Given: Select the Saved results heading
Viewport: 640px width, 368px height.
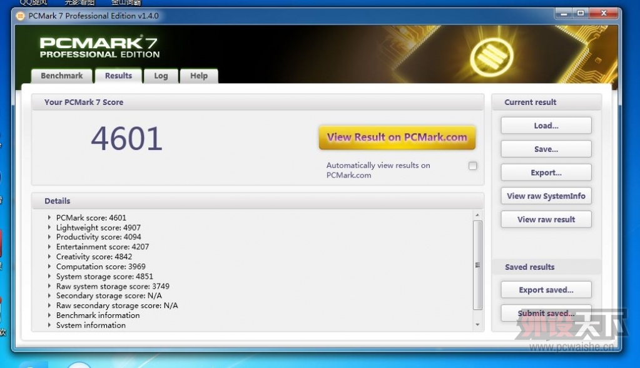Looking at the screenshot, I should 530,267.
